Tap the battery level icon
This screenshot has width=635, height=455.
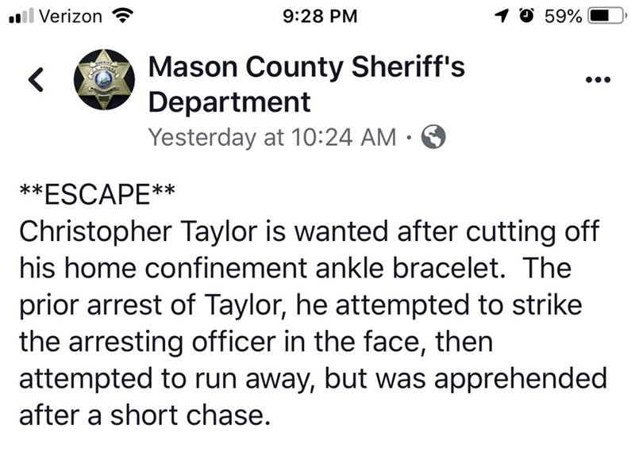(x=603, y=15)
